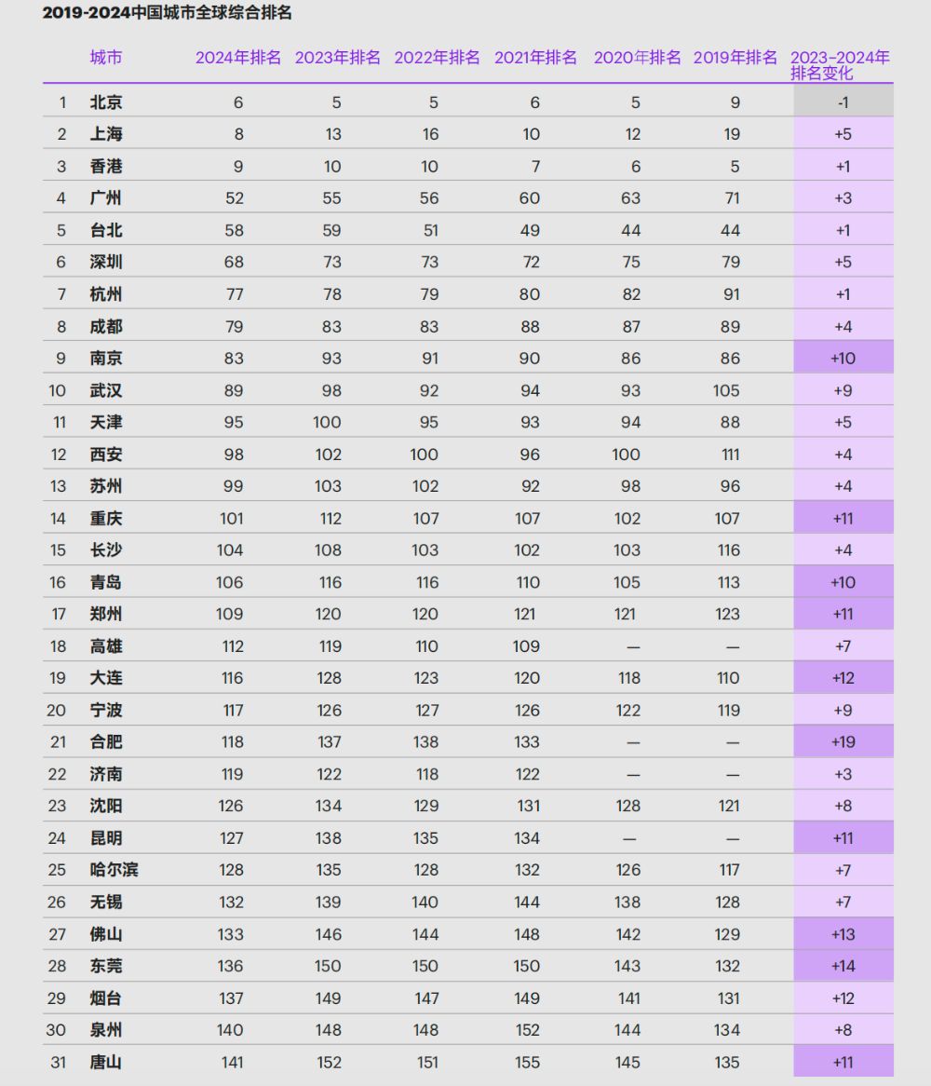Select the purple +19 cell for 合肥
The width and height of the screenshot is (931, 1086).
(x=843, y=741)
